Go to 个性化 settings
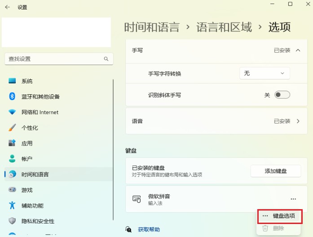This screenshot has width=313, height=237. (x=30, y=128)
